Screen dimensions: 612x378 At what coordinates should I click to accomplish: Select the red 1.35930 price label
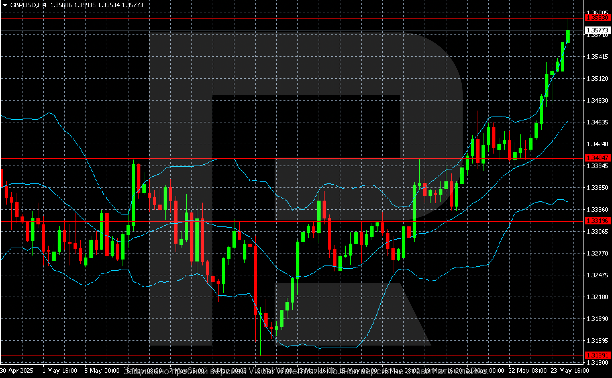click(x=597, y=18)
